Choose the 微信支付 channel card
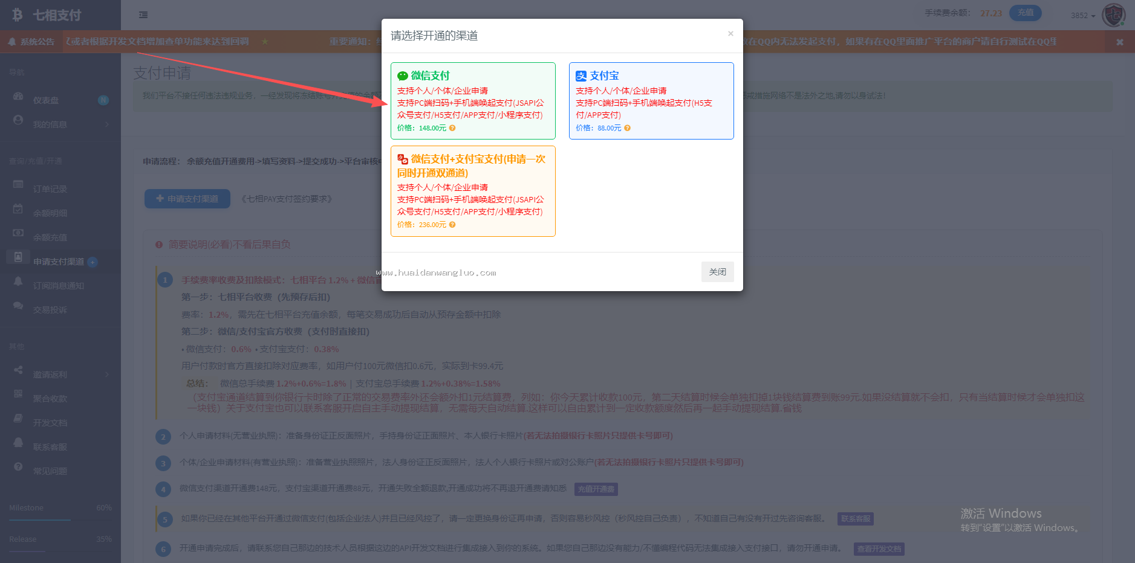Screen dimensions: 1135x563 pyautogui.click(x=473, y=101)
